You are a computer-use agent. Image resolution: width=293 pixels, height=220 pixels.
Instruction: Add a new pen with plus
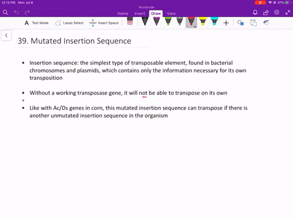coord(226,23)
